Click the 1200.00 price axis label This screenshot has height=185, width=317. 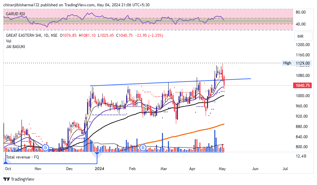coord(303,45)
